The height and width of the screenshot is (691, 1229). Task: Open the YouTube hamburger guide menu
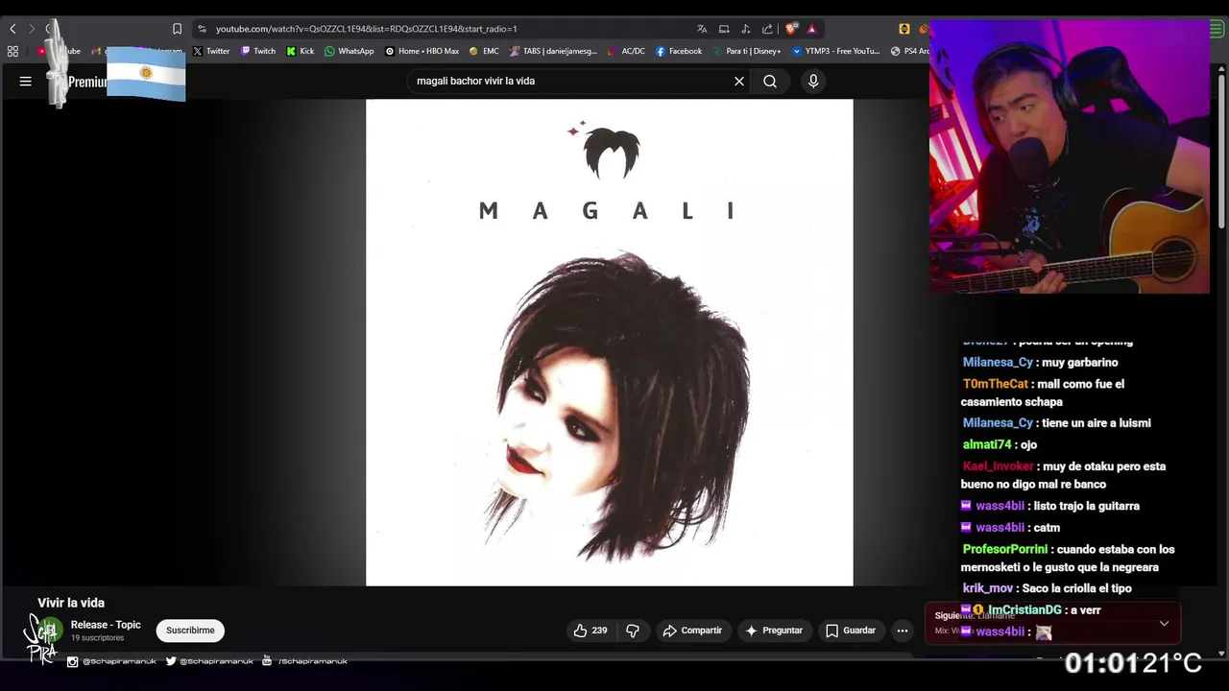[26, 82]
